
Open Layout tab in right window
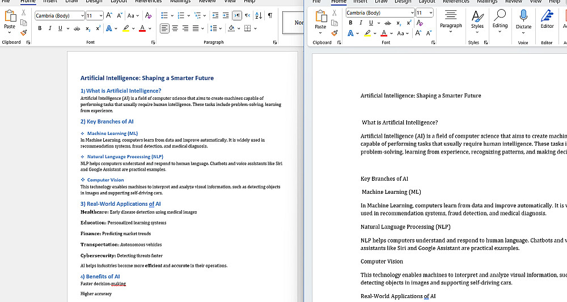click(427, 2)
